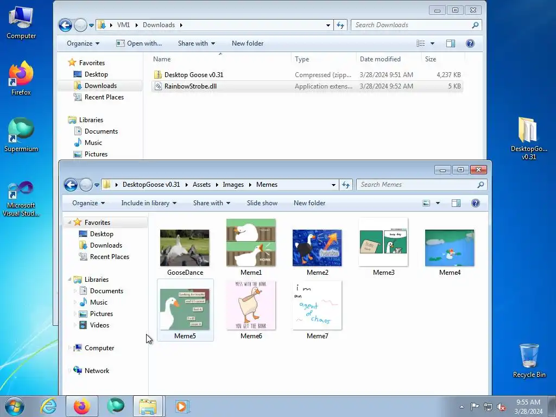Sort Downloads by Date modified column
Screen dimensions: 556x417
tap(389, 59)
